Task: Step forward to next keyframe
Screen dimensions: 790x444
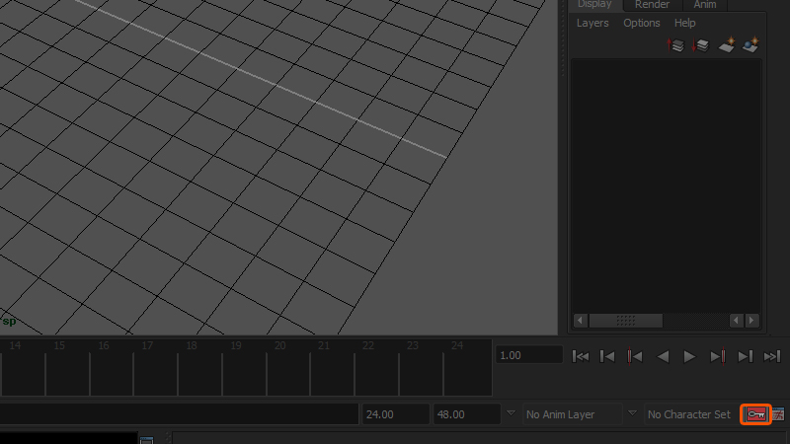Action: pyautogui.click(x=718, y=356)
